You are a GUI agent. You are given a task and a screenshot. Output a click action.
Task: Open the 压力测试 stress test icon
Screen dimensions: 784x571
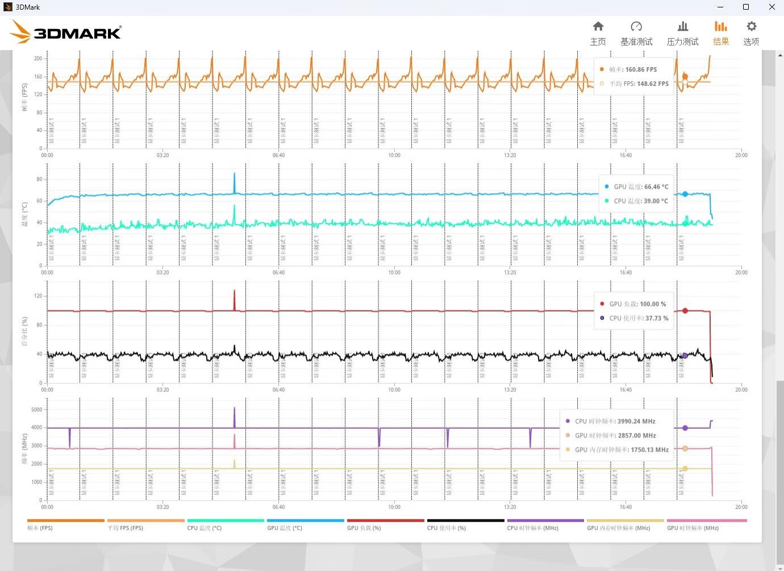[x=682, y=34]
